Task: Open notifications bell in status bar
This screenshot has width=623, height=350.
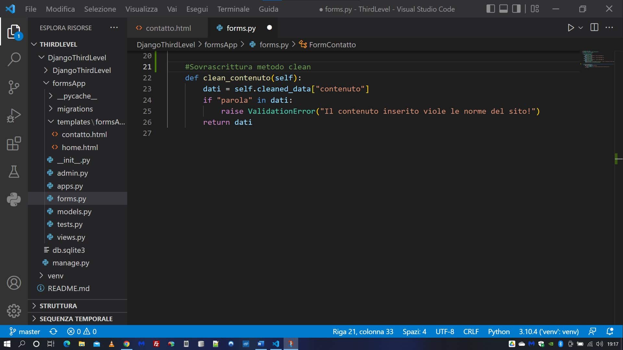Action: 610,332
